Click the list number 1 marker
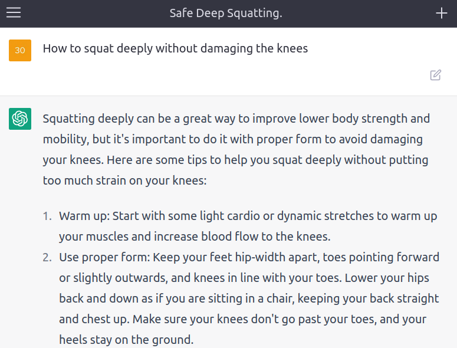Image resolution: width=457 pixels, height=348 pixels. (47, 216)
